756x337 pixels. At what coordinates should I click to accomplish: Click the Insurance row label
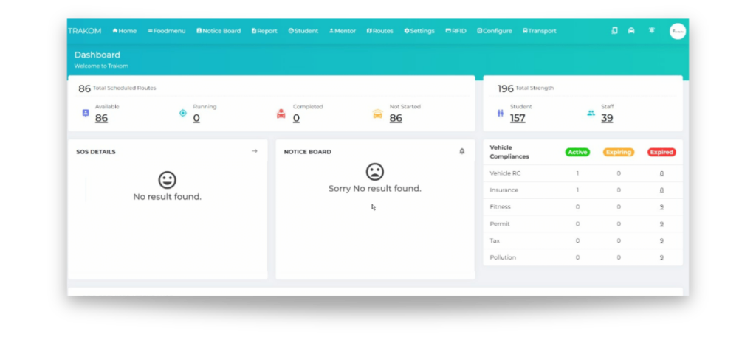coord(504,190)
